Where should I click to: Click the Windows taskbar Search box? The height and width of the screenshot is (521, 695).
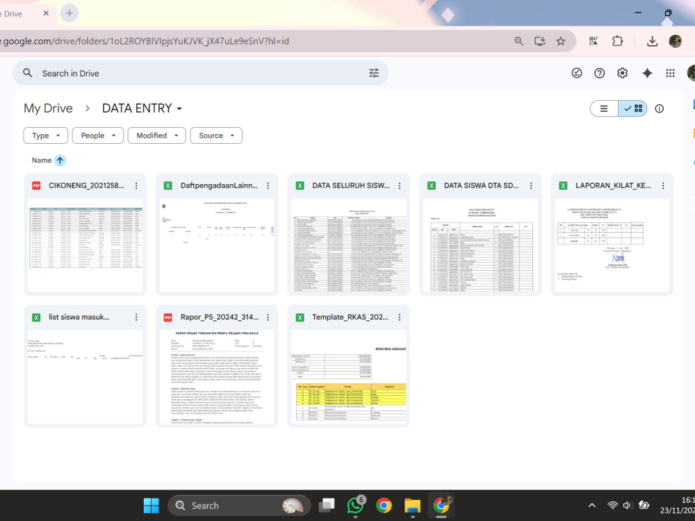239,506
